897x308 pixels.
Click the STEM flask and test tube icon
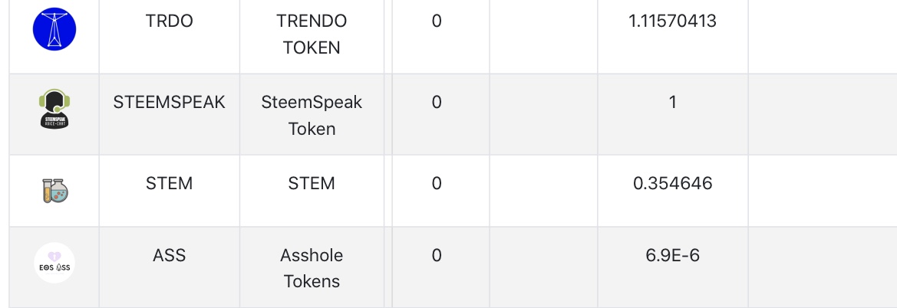[54, 191]
